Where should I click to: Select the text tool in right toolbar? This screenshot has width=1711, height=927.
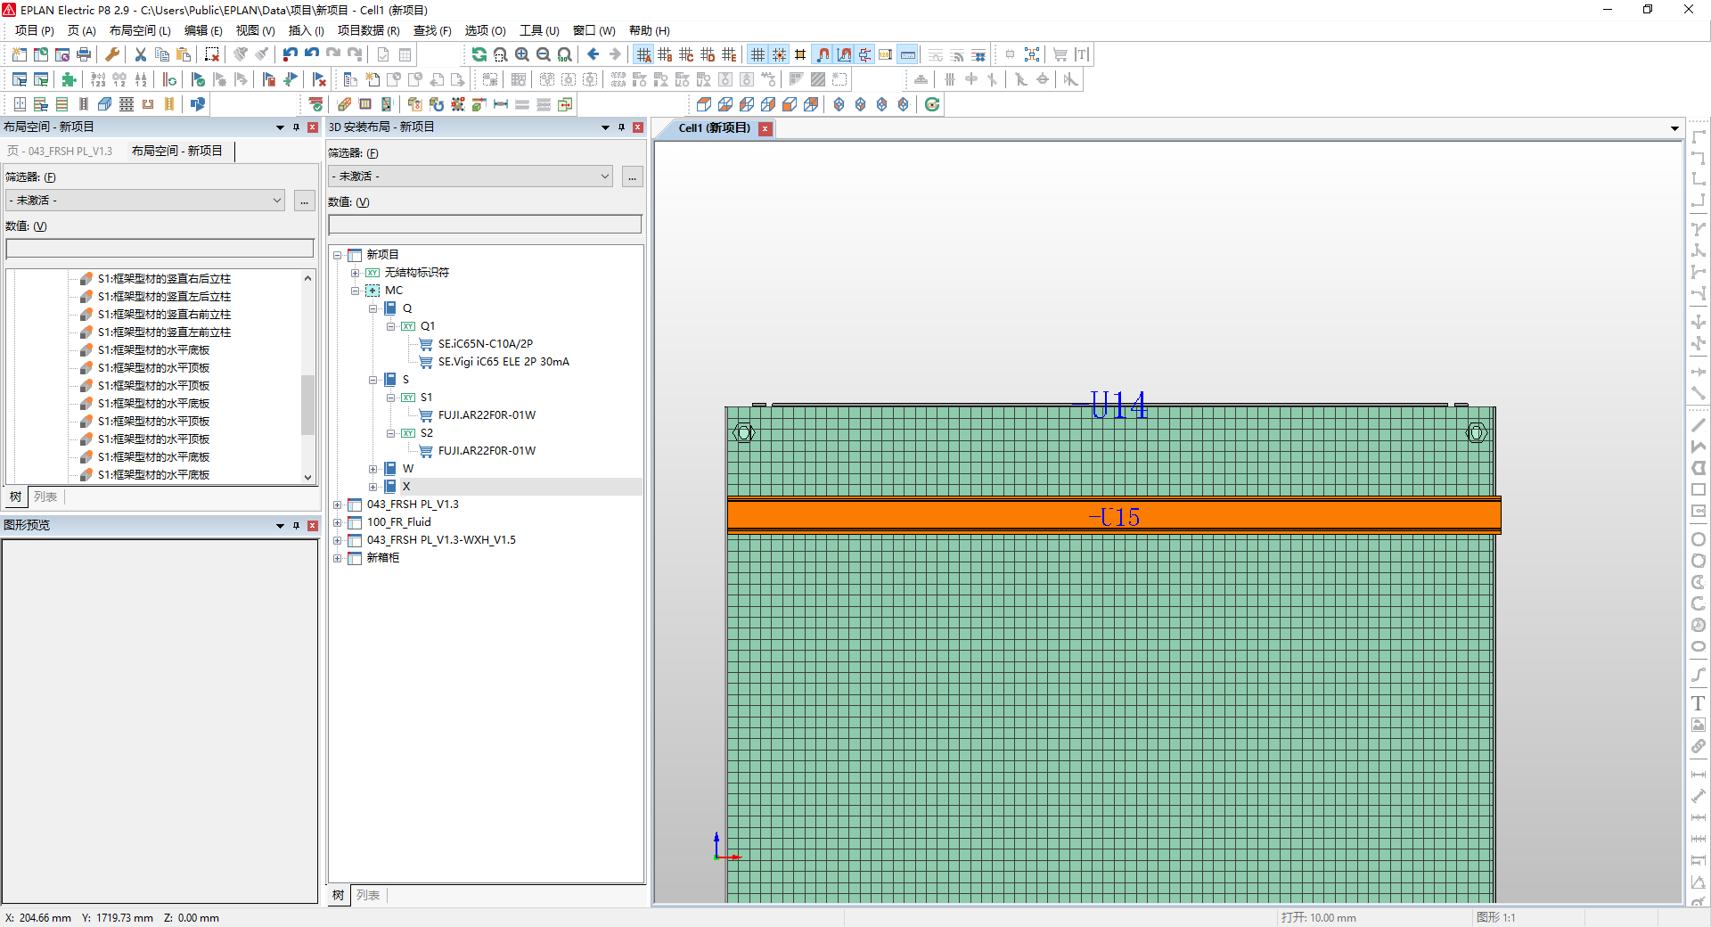pyautogui.click(x=1699, y=704)
